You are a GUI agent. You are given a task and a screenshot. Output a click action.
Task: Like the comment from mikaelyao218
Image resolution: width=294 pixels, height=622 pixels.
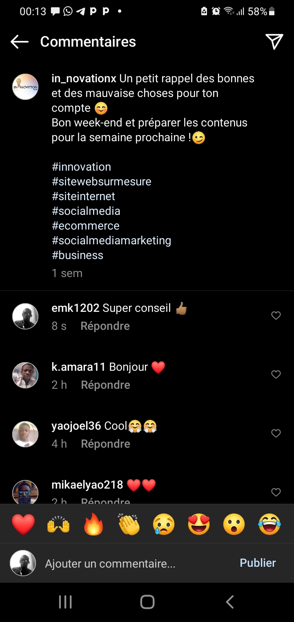pos(276,492)
